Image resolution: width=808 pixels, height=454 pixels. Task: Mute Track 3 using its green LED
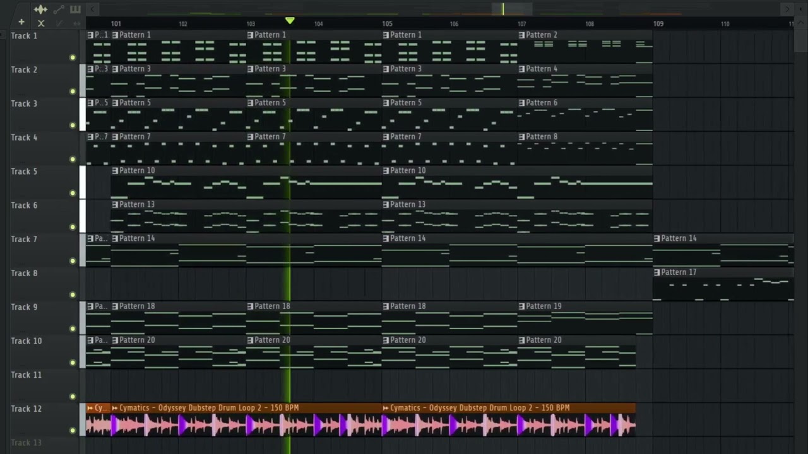point(73,125)
